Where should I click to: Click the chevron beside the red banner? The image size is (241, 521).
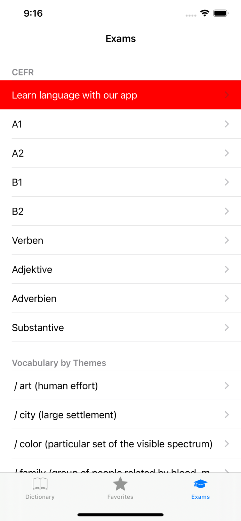pyautogui.click(x=227, y=95)
